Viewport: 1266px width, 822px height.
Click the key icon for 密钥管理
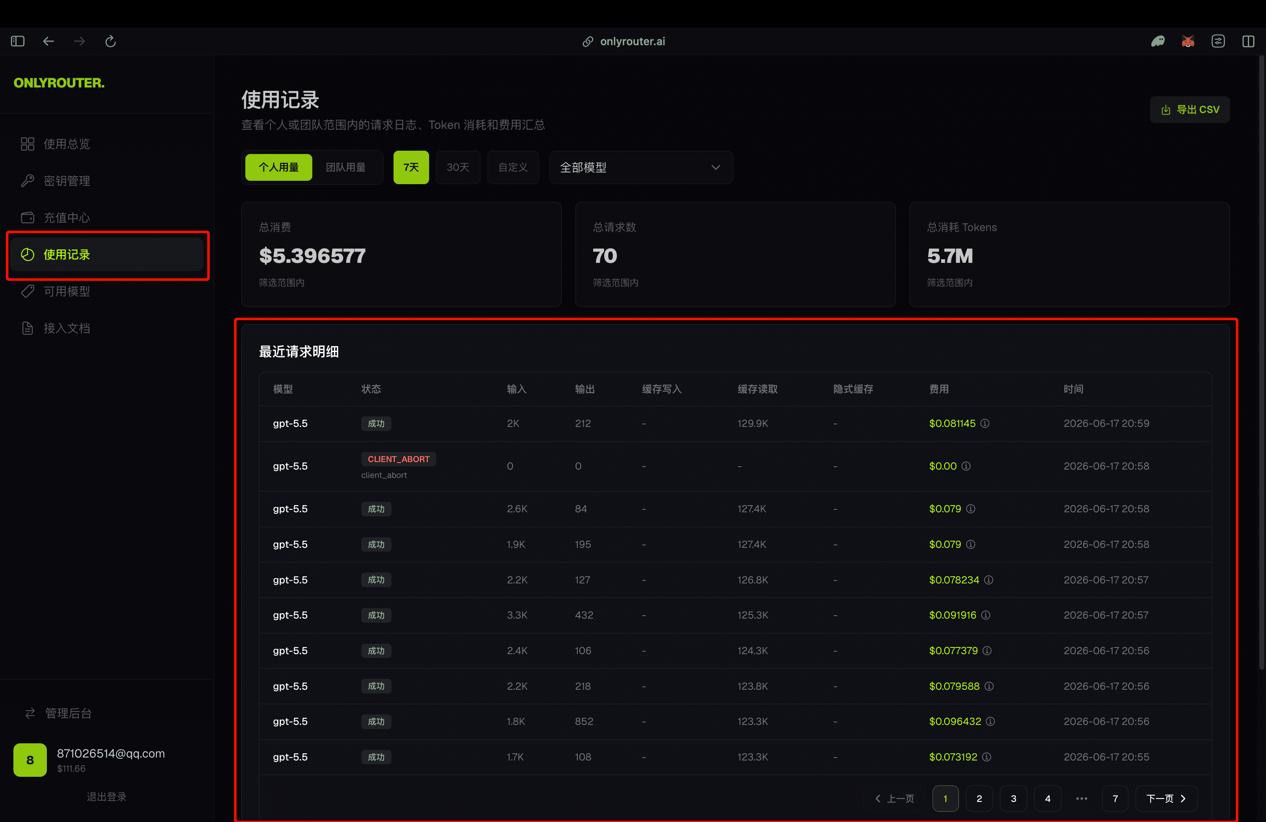click(x=28, y=181)
